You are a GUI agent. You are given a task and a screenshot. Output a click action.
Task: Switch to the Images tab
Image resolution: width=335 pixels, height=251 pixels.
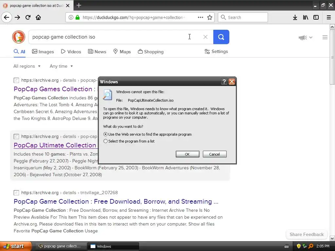(x=43, y=52)
